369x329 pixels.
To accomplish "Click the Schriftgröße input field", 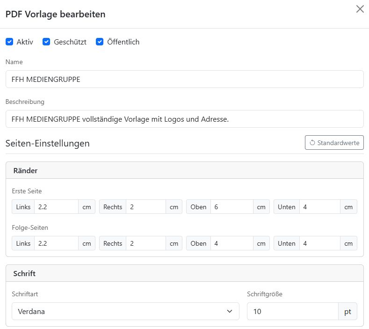I will (x=292, y=311).
